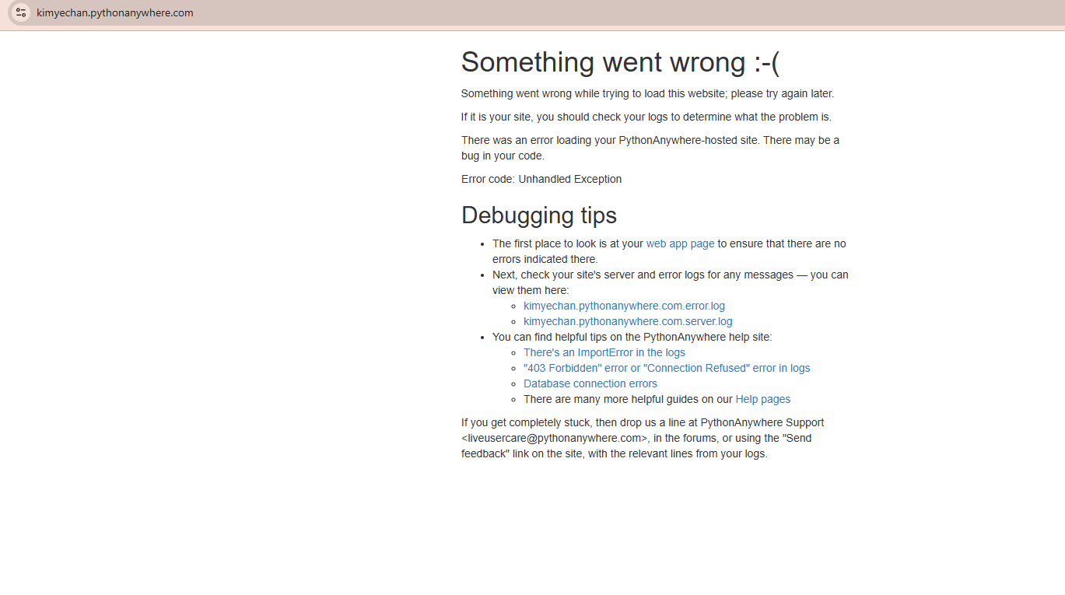Click "You can find helpful tips" bullet text

coord(632,337)
